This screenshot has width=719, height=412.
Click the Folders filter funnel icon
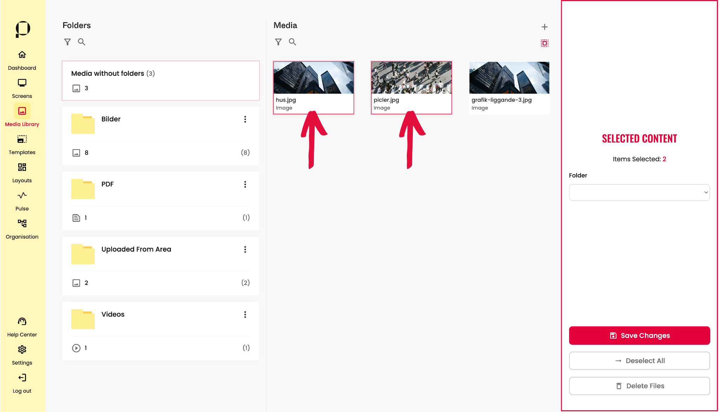[67, 42]
